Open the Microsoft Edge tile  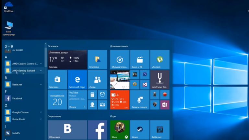pyautogui.click(x=77, y=80)
